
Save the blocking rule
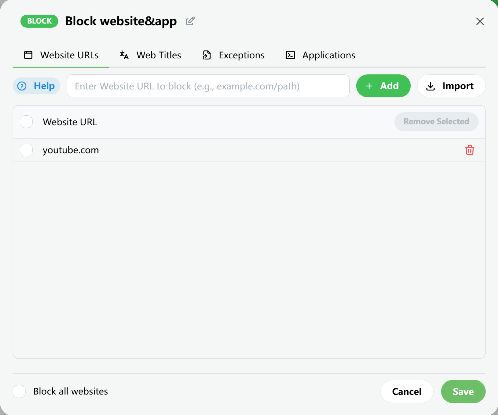[463, 391]
